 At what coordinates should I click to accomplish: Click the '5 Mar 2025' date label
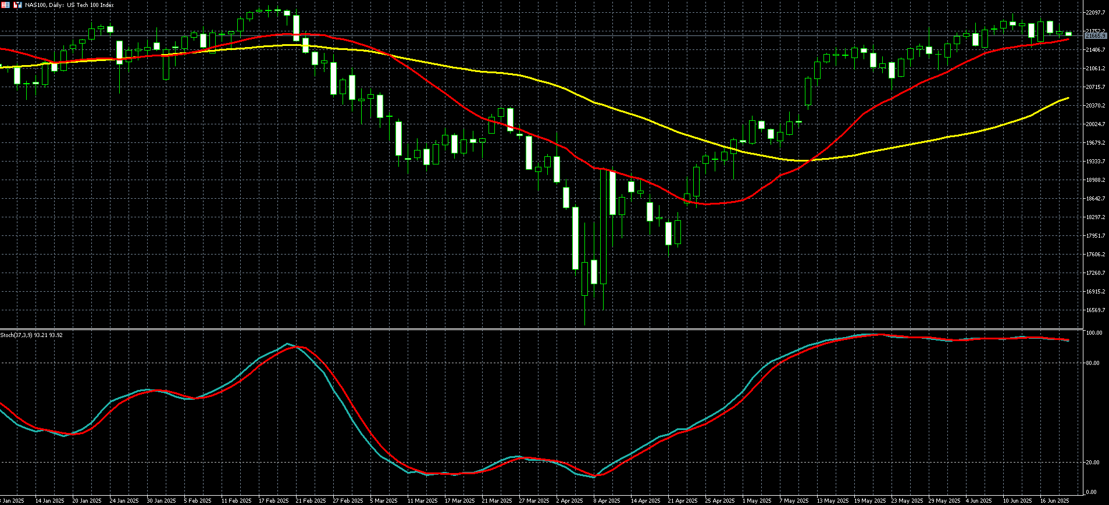[384, 500]
